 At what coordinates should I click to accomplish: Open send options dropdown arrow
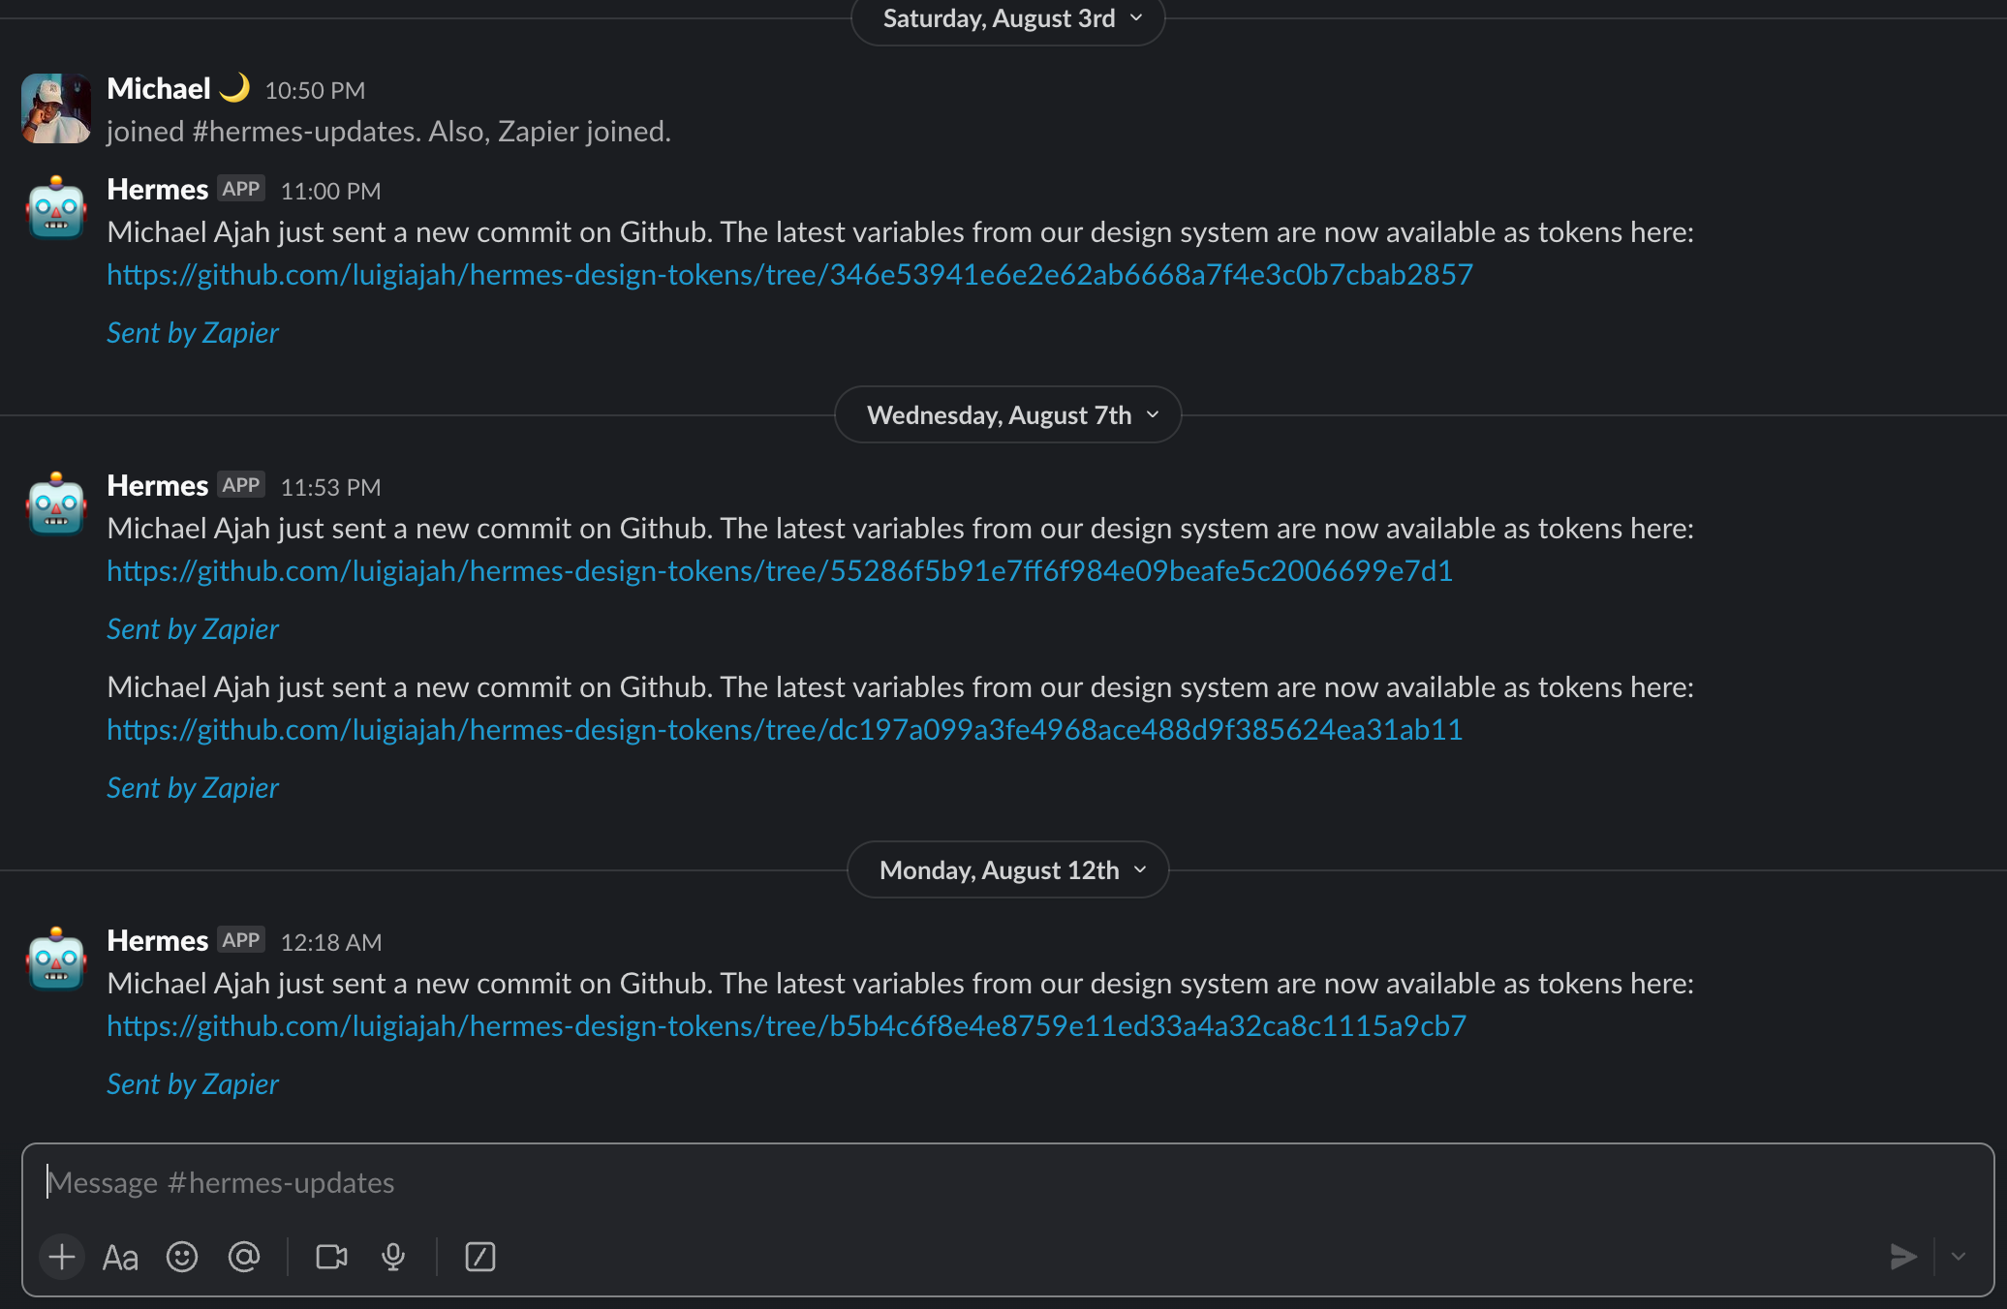point(1959,1257)
